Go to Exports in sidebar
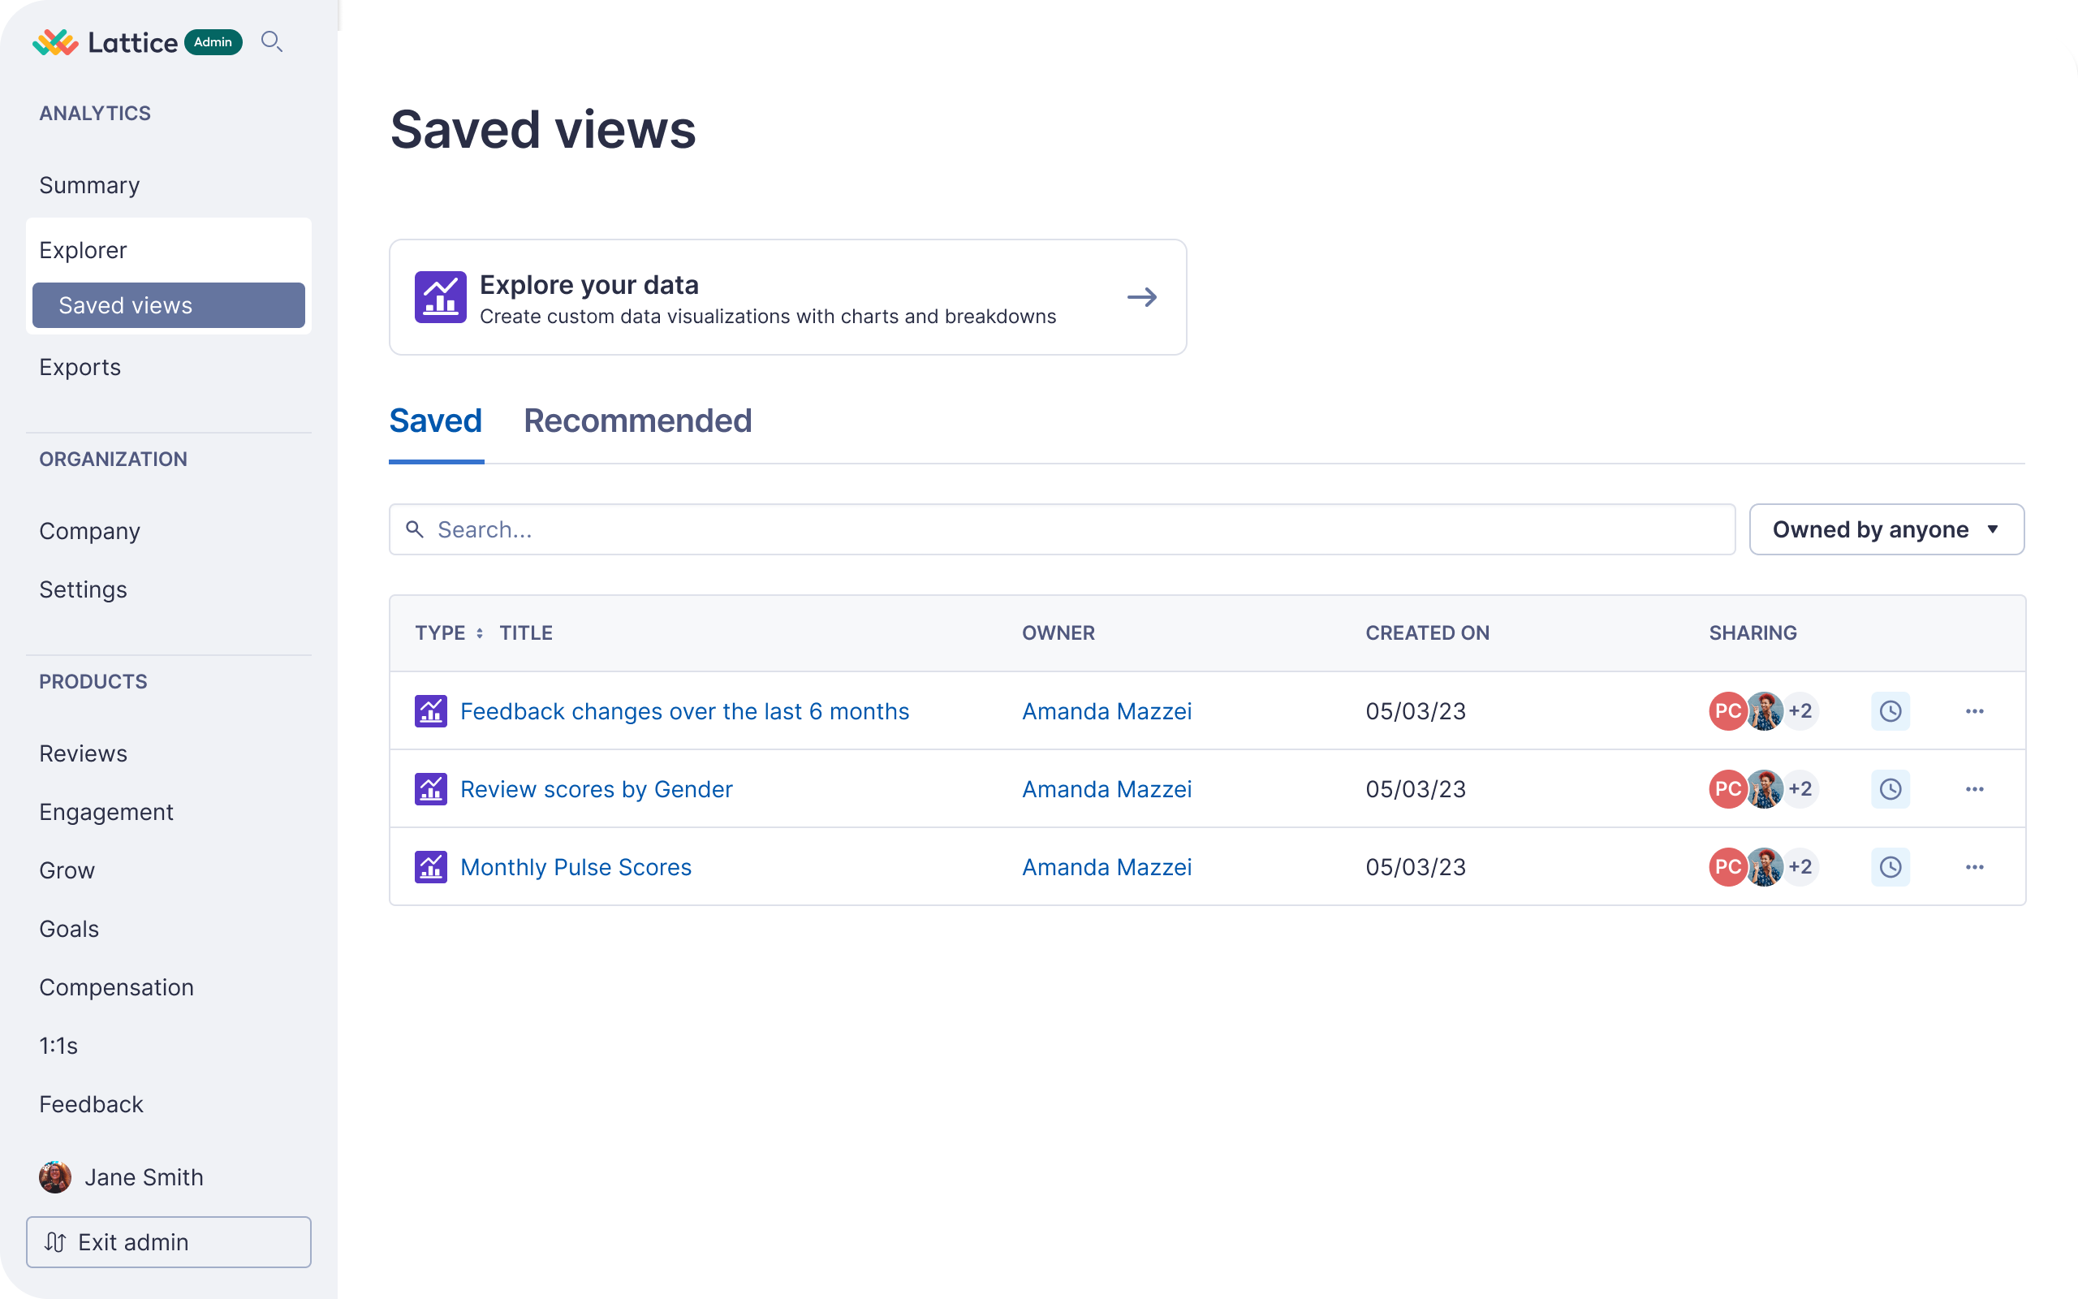The image size is (2078, 1299). click(80, 367)
